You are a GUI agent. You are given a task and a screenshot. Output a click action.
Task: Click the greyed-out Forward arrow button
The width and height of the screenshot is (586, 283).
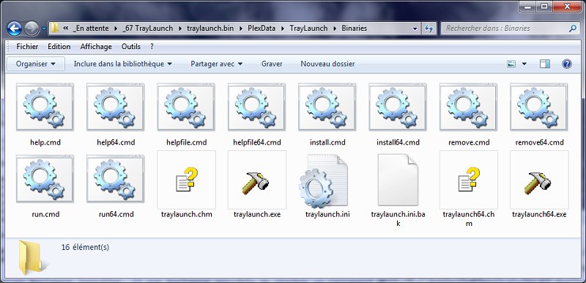tap(31, 29)
